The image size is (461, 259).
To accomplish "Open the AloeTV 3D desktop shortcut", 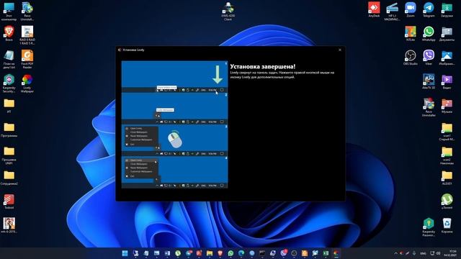I will point(429,81).
